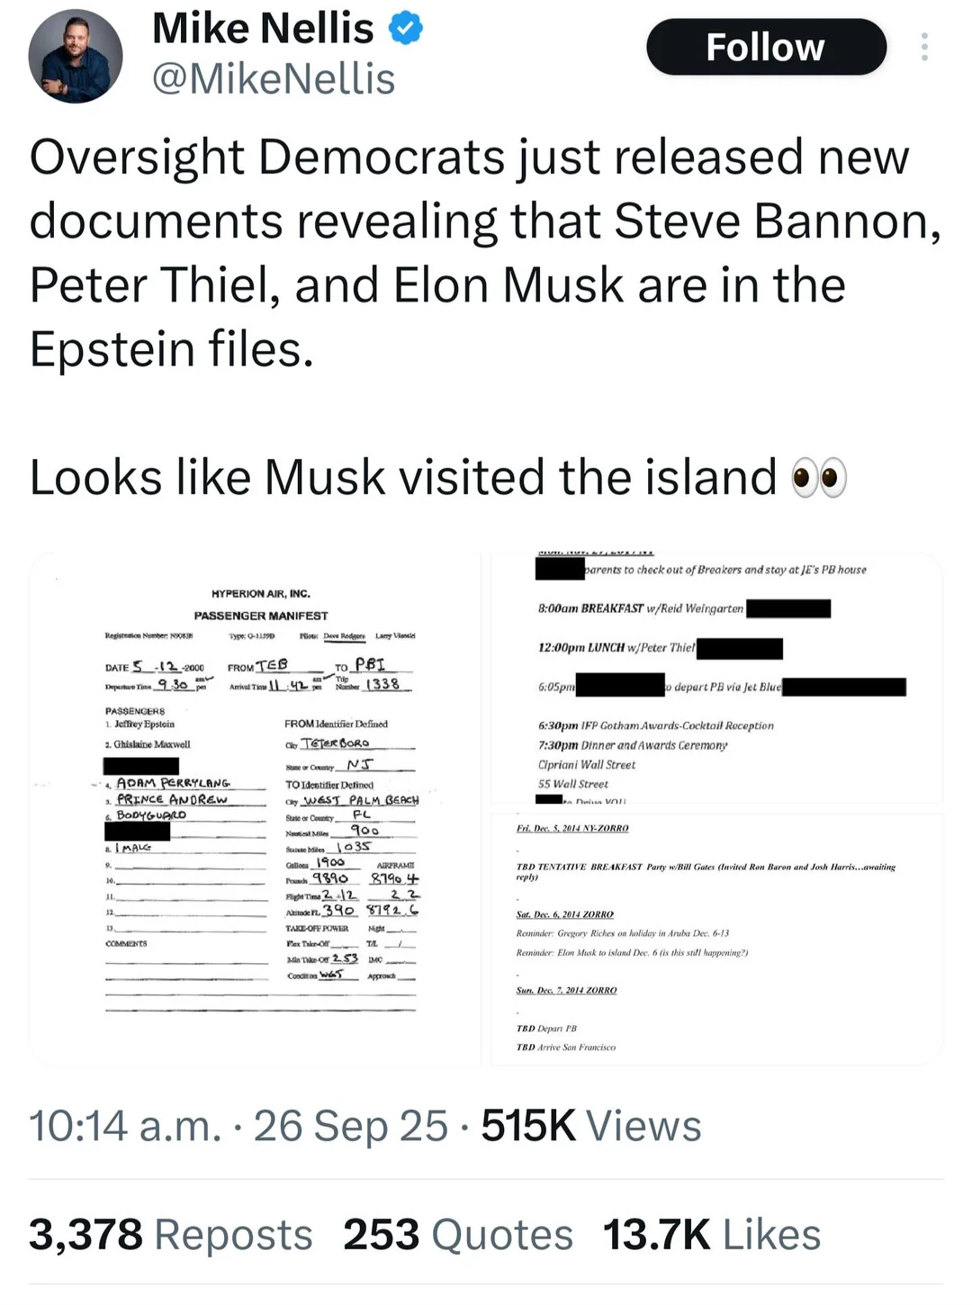Screen dimensions: 972x1305
Task: Open the three-dot more options menu
Action: [x=924, y=47]
